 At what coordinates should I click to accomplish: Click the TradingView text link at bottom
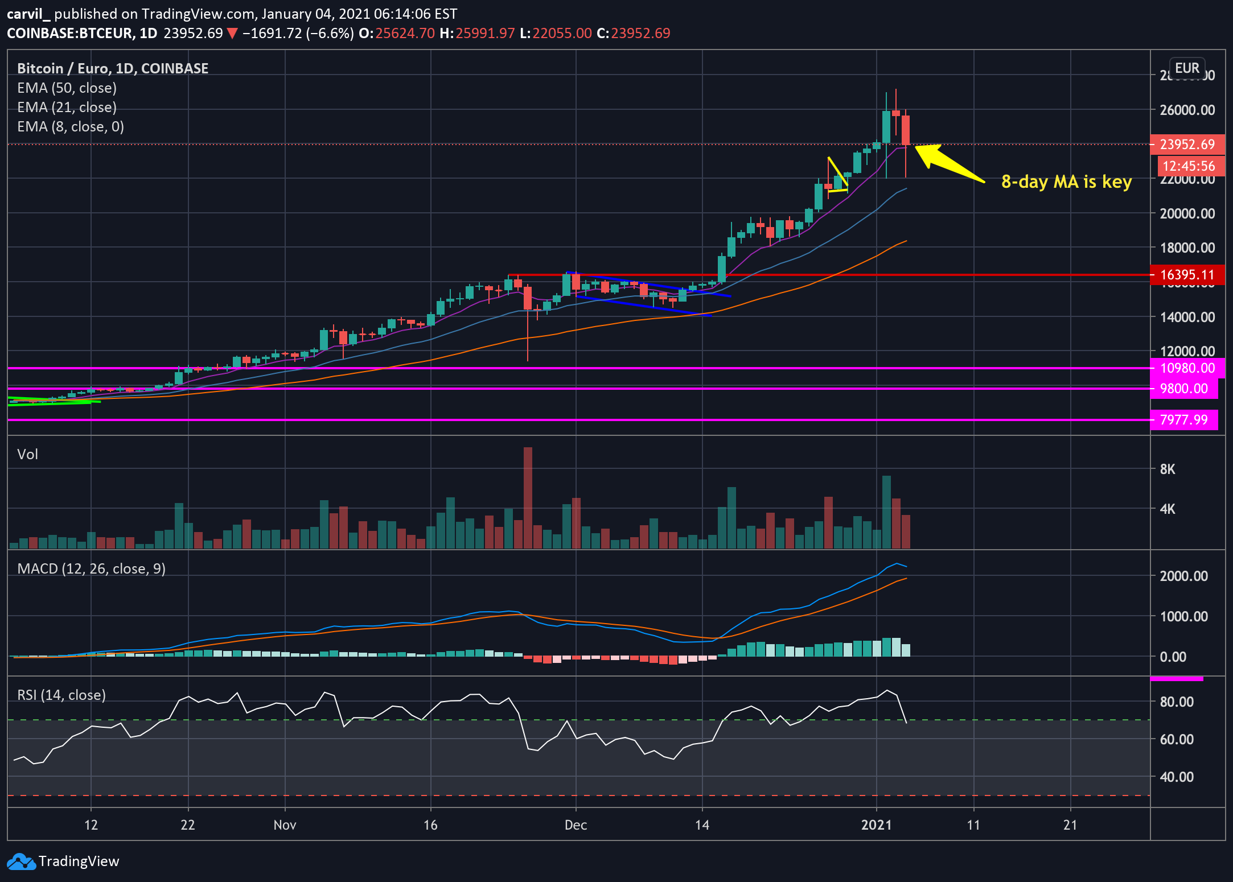click(79, 862)
